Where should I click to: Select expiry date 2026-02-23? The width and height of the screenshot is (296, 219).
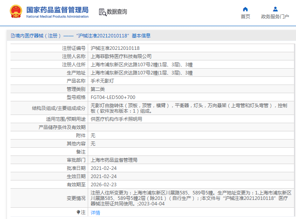pyautogui.click(x=104, y=184)
